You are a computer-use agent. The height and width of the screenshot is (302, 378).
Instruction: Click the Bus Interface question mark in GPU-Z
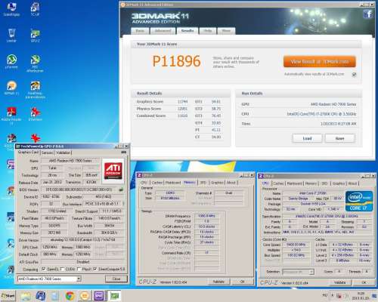(123, 204)
